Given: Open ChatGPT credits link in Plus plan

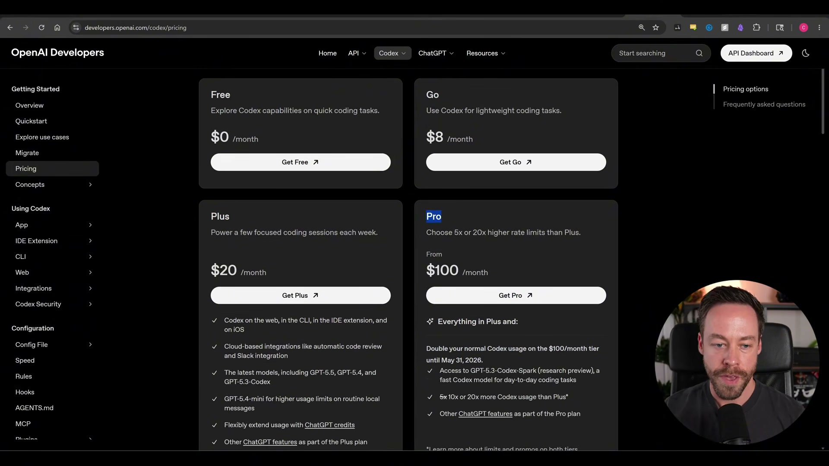Looking at the screenshot, I should click(329, 425).
